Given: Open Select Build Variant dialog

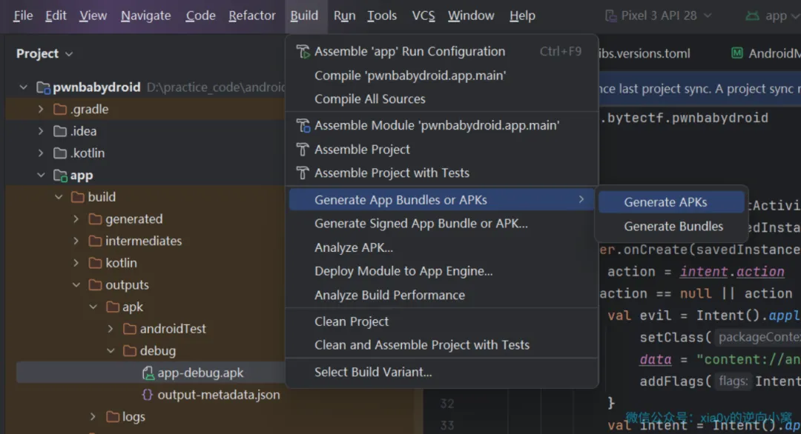Looking at the screenshot, I should coord(372,372).
